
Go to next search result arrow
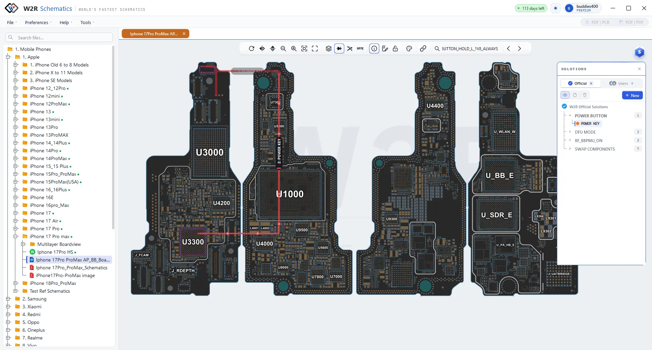(x=519, y=48)
